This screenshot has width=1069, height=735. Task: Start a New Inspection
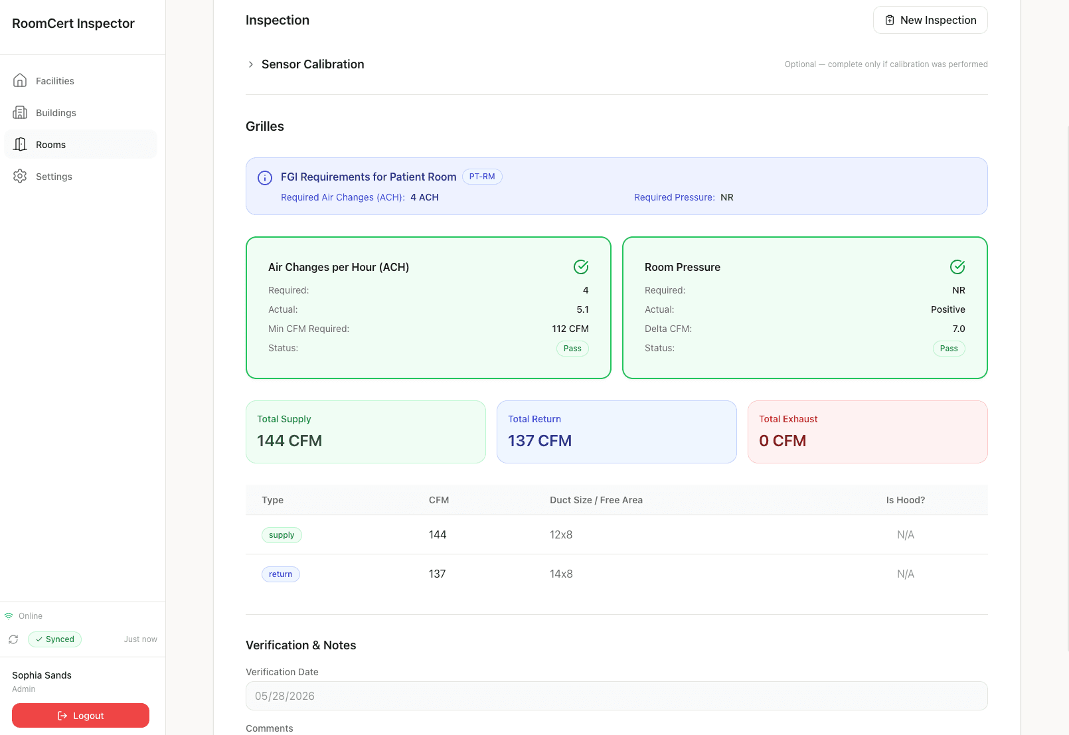point(930,20)
